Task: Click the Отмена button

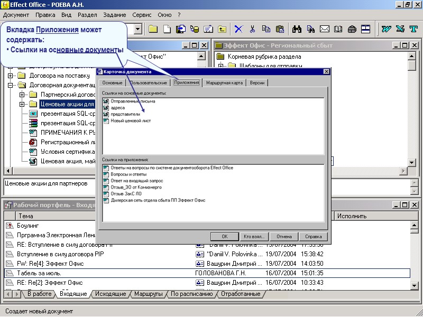Action: 284,237
